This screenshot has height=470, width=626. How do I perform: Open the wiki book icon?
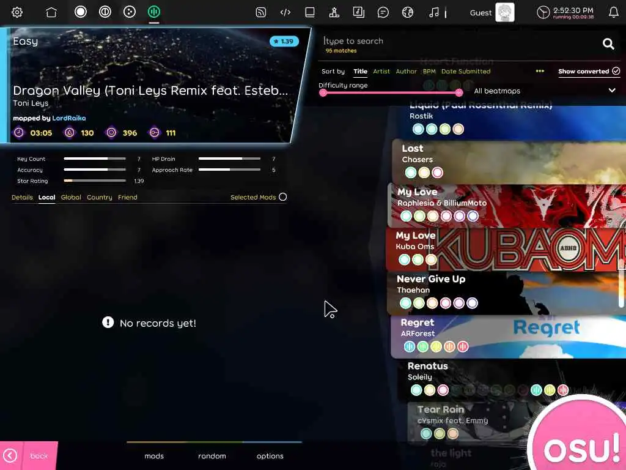pos(358,12)
